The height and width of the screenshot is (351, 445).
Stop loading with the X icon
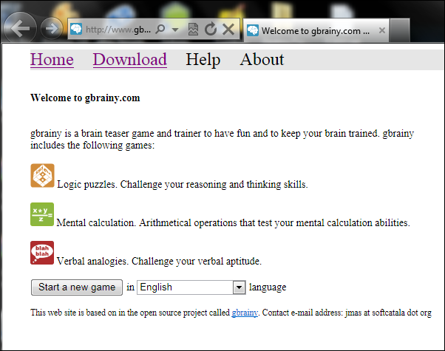pyautogui.click(x=228, y=29)
